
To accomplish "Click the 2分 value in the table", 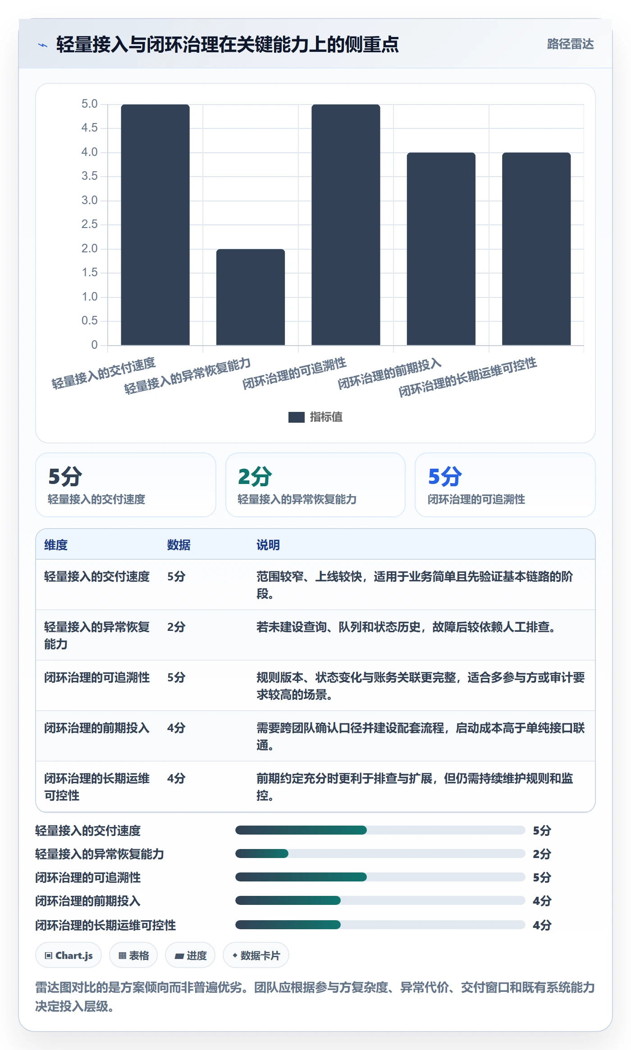I will [176, 627].
